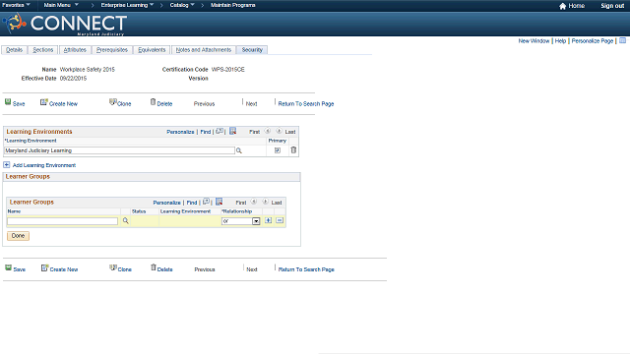Click the top Save icon
630x354 pixels.
8,102
